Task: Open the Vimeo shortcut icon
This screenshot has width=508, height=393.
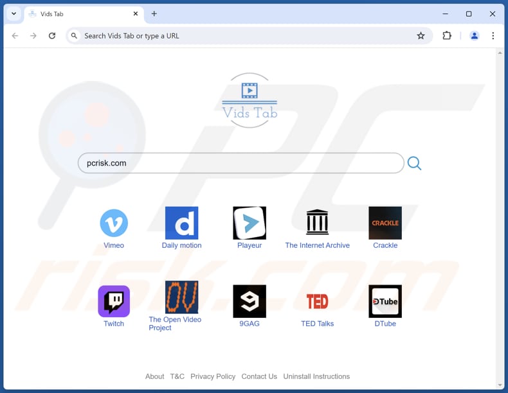Action: pos(114,223)
